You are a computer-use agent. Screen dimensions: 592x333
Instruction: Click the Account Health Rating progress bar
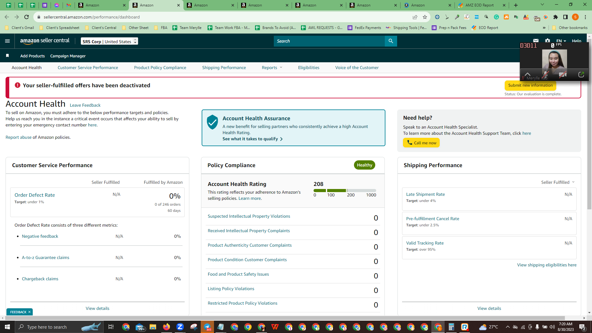click(345, 191)
